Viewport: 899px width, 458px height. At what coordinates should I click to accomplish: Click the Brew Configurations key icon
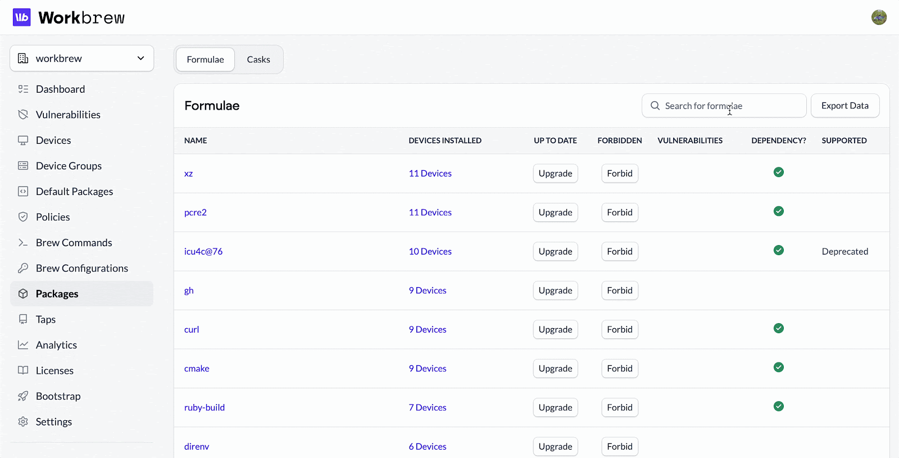(23, 268)
